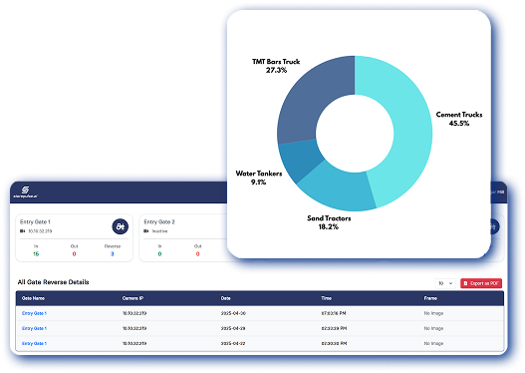Open Entry Gate 1 link in the 2025-04-22 row
The image size is (525, 373).
point(34,343)
